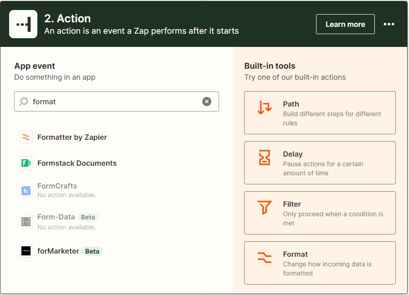The width and height of the screenshot is (409, 295).
Task: Choose the Filter built-in tool title
Action: pos(292,204)
